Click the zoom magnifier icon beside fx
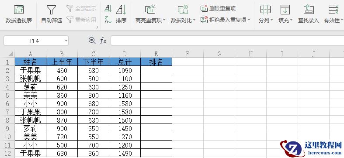The width and height of the screenshot is (344, 158). tap(92, 41)
